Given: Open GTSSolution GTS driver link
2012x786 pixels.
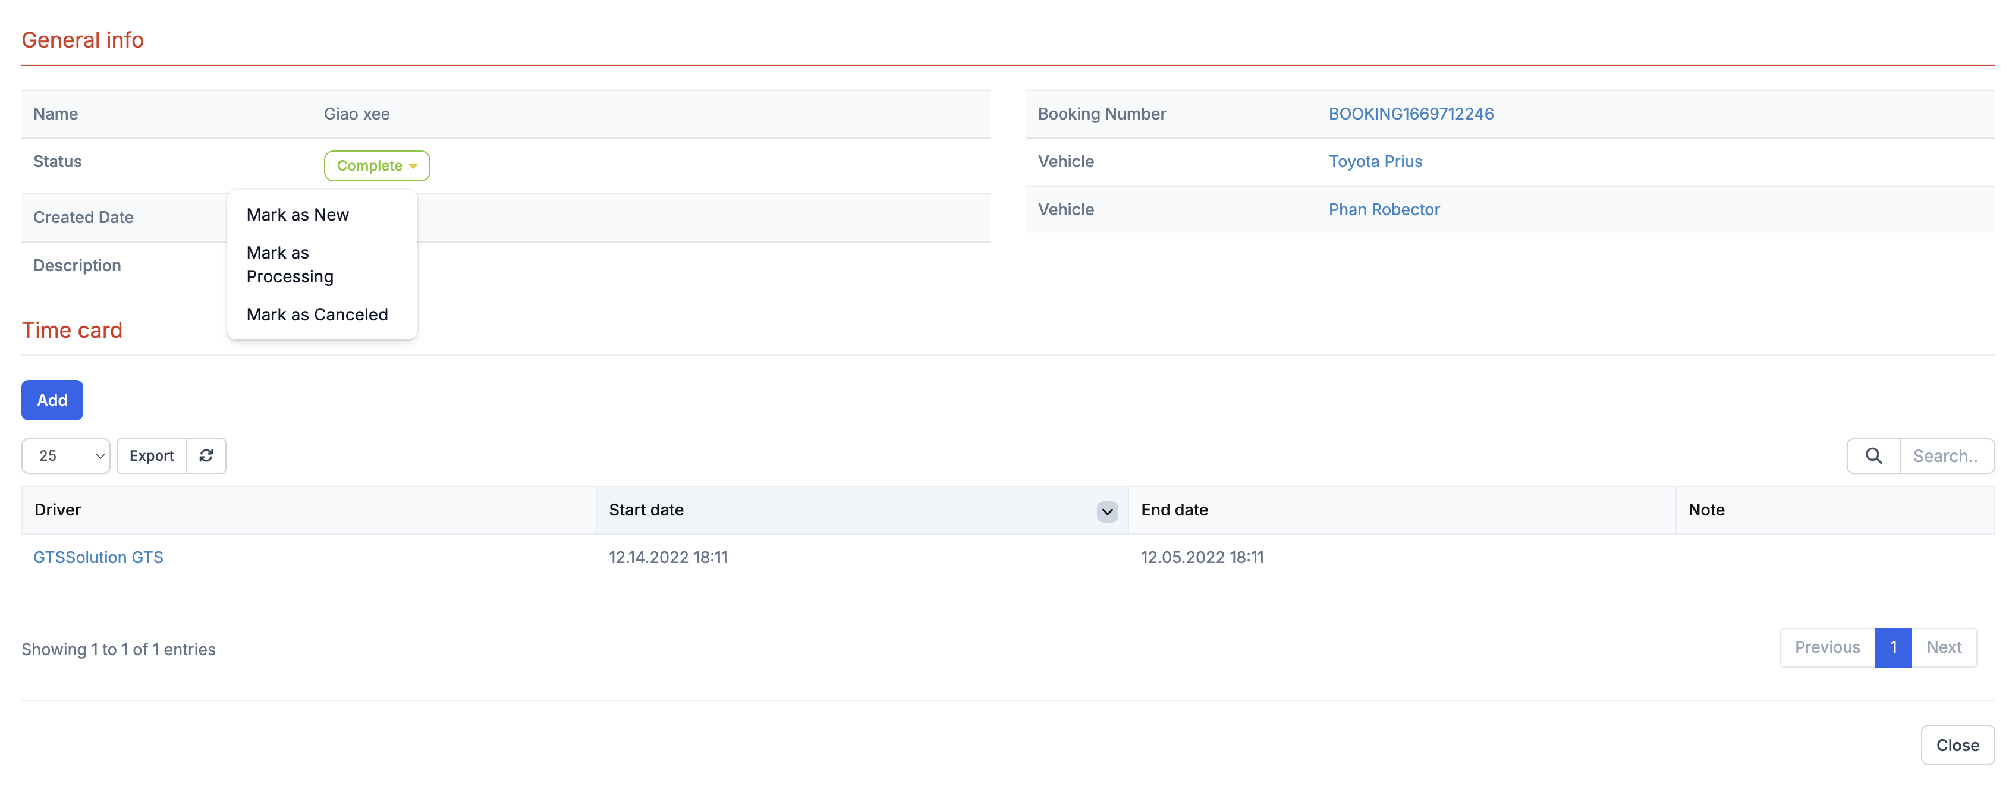Looking at the screenshot, I should pyautogui.click(x=99, y=557).
